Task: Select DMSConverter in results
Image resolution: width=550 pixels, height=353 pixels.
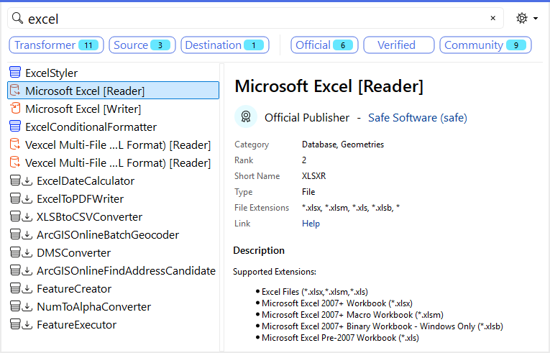Action: pos(114,252)
